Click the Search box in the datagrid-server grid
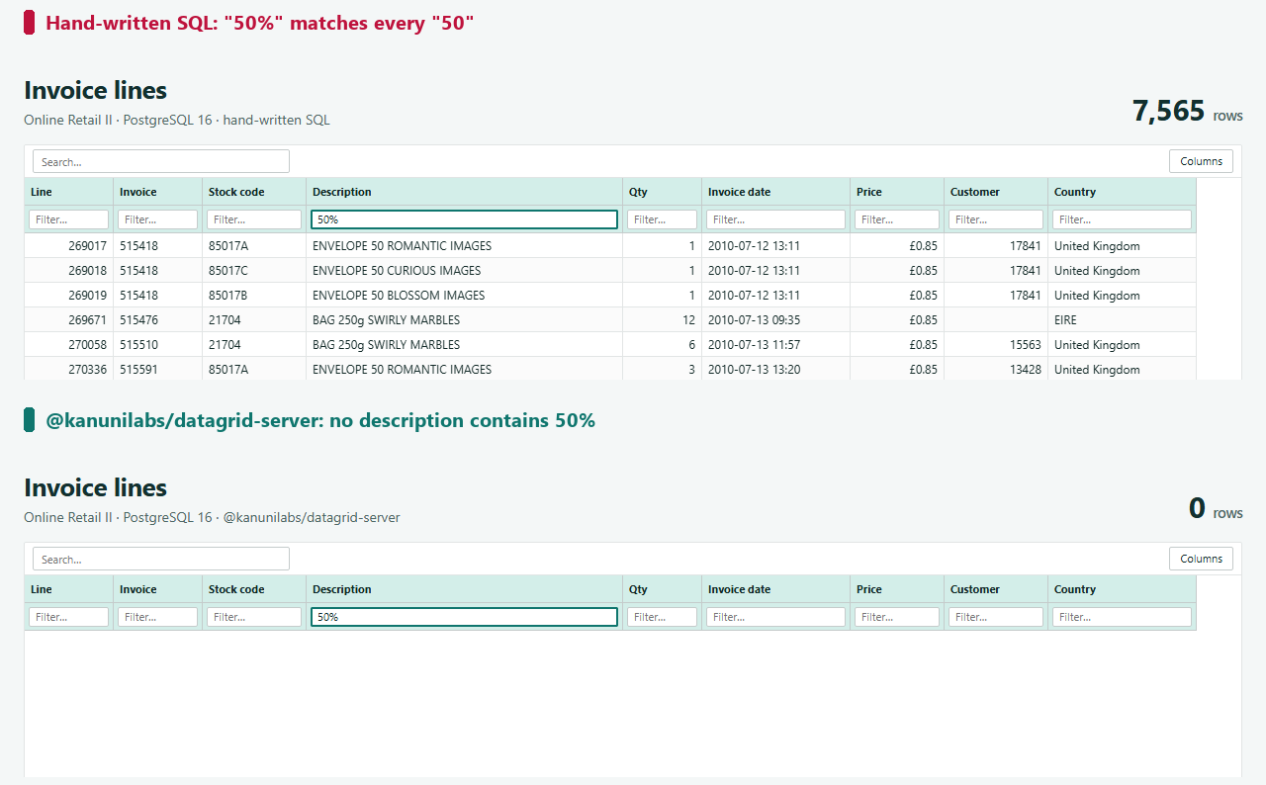Screen dimensions: 1266x785 (161, 559)
